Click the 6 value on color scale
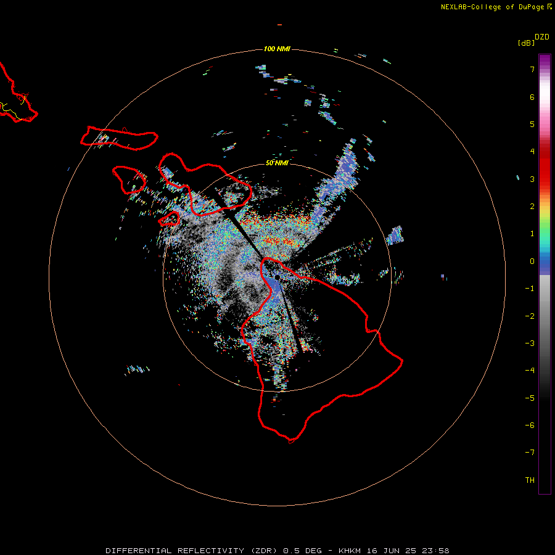555x555 pixels. 532,97
